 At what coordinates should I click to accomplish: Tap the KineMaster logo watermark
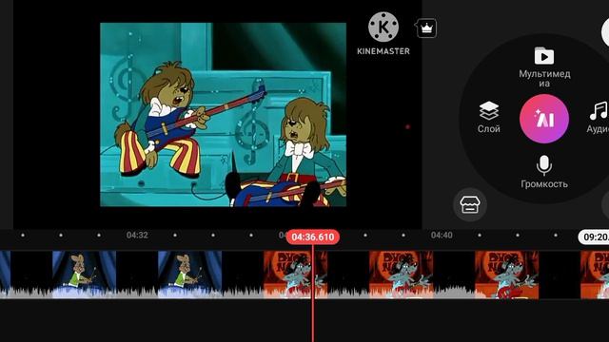tap(383, 34)
